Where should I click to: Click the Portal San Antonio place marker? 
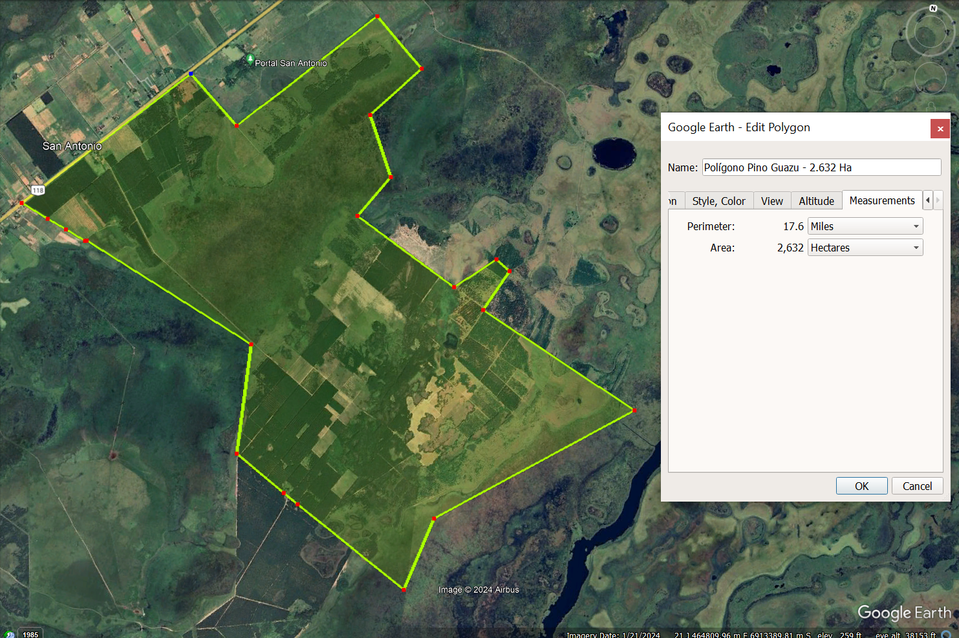250,59
